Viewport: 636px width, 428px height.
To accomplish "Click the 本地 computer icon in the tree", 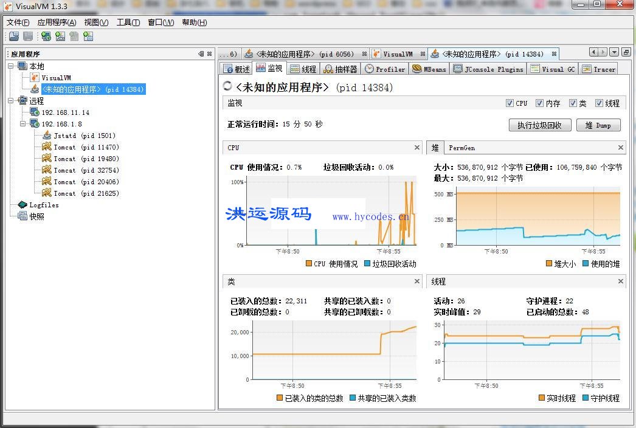I will 22,66.
